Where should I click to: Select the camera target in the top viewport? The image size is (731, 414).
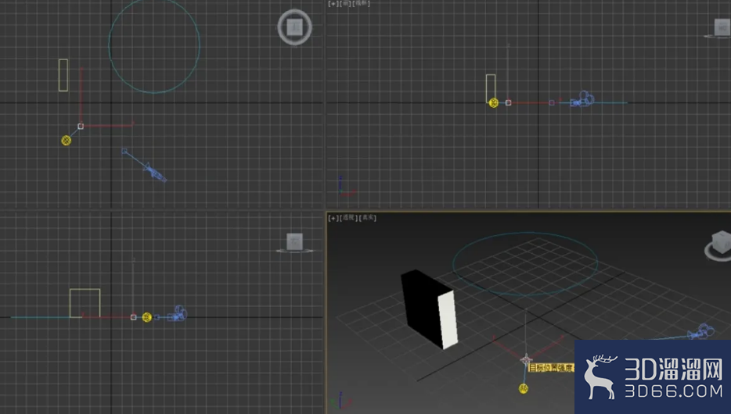pos(124,152)
